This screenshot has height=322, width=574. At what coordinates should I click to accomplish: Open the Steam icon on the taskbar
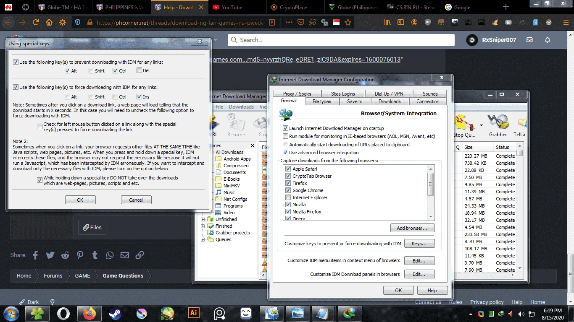115,313
